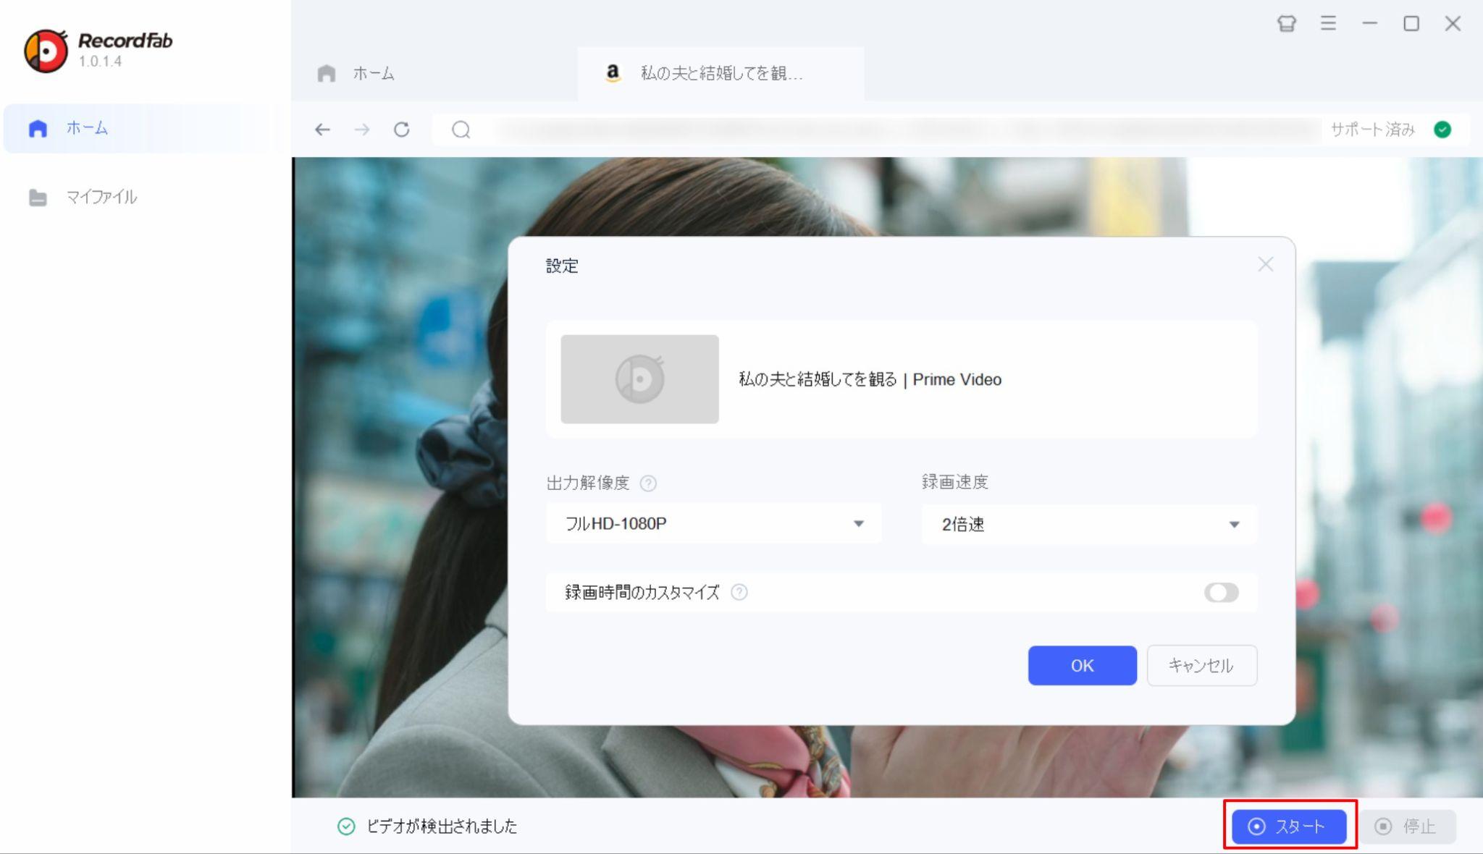
Task: Click the サポート済み label
Action: point(1372,130)
